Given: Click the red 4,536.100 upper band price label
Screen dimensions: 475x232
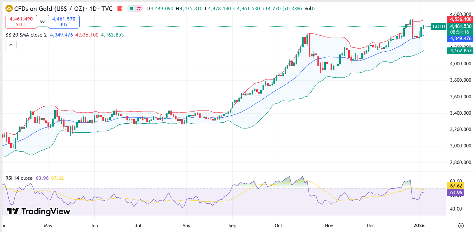Looking at the screenshot, I should point(460,19).
